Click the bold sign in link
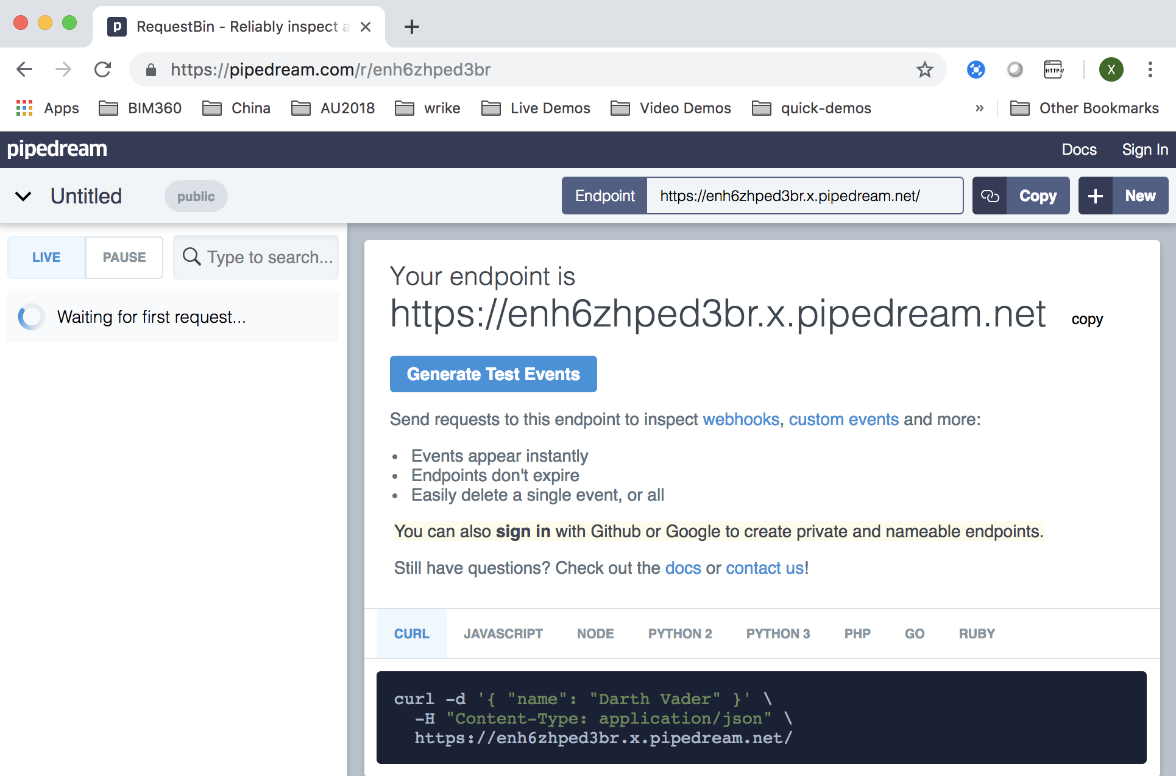Image resolution: width=1176 pixels, height=776 pixels. [523, 532]
